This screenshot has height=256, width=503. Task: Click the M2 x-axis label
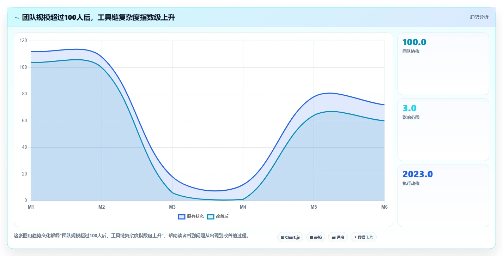[102, 207]
